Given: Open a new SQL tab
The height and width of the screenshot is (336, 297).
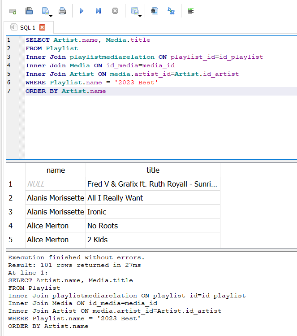Looking at the screenshot, I should point(13,11).
